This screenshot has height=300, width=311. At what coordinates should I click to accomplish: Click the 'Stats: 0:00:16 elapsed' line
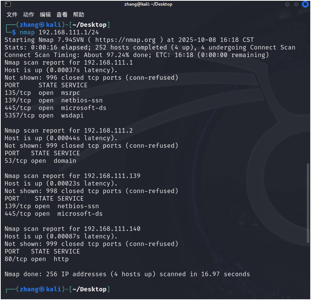pyautogui.click(x=150, y=47)
